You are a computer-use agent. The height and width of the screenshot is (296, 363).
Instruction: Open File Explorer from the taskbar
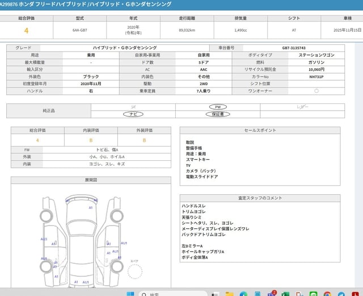(x=229, y=293)
